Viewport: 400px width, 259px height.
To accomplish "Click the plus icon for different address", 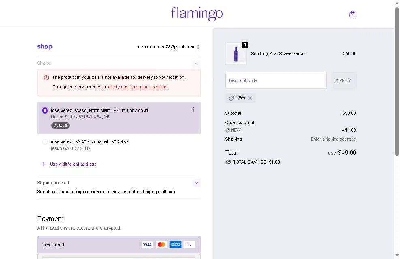I will 44,164.
